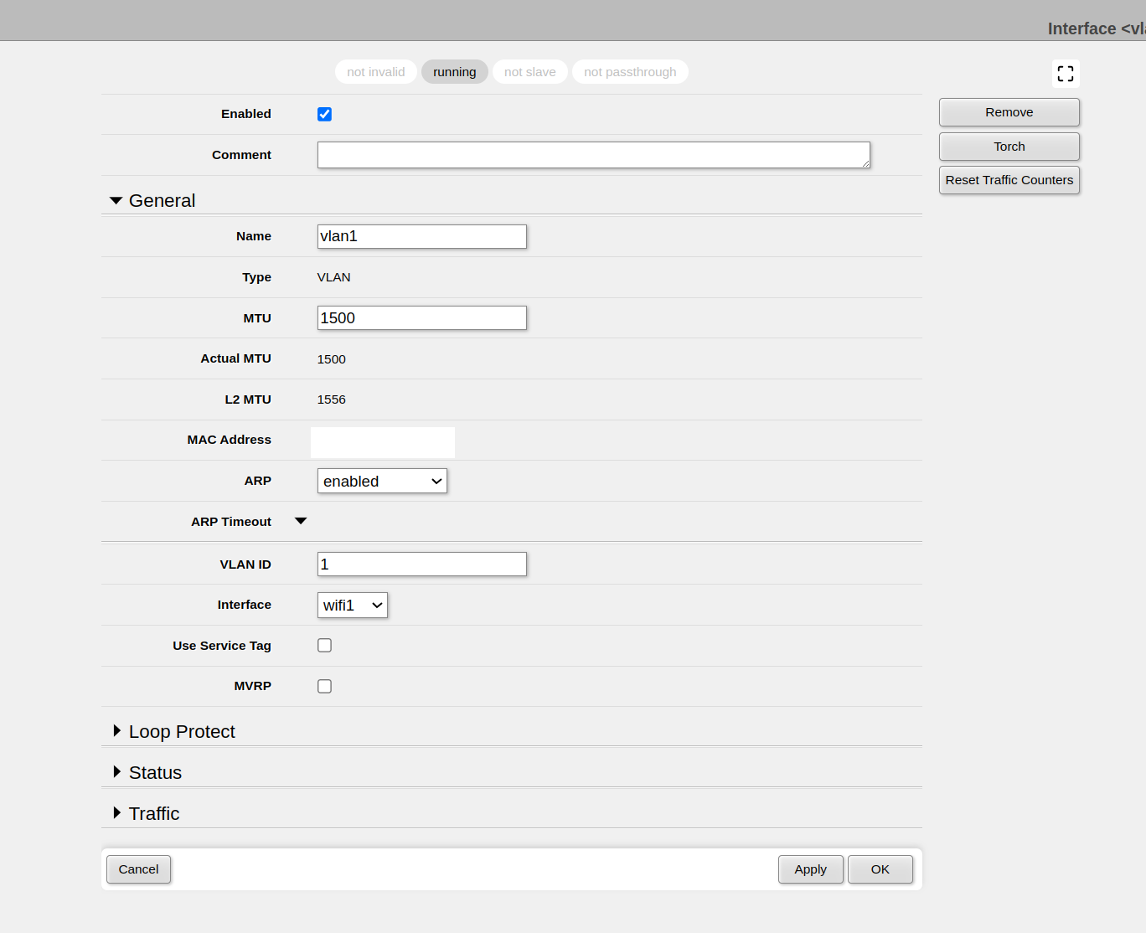
Task: Expand the Status section
Action: click(147, 773)
